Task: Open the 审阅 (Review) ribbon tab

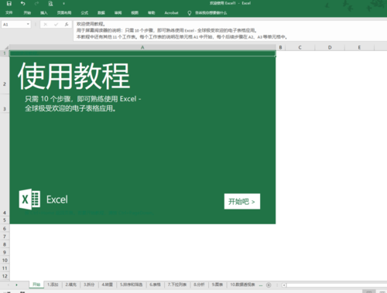Action: pyautogui.click(x=118, y=12)
